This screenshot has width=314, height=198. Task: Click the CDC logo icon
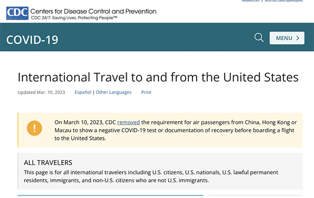[17, 13]
